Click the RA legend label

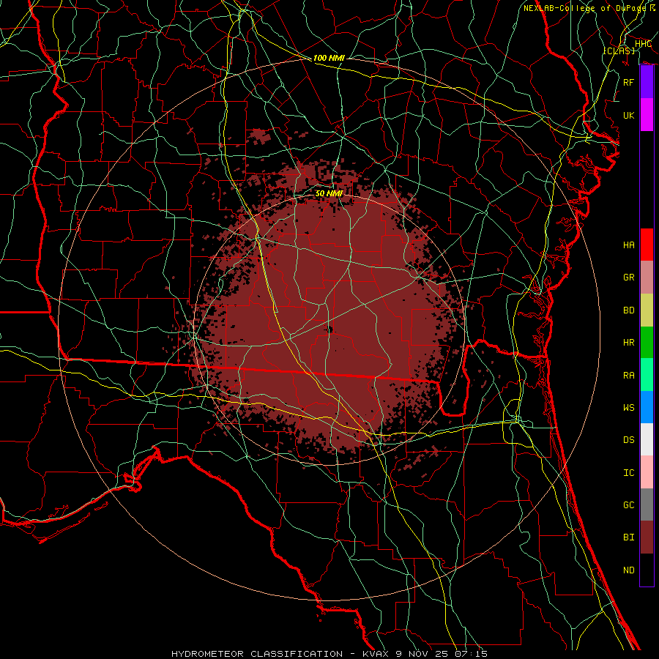[629, 376]
